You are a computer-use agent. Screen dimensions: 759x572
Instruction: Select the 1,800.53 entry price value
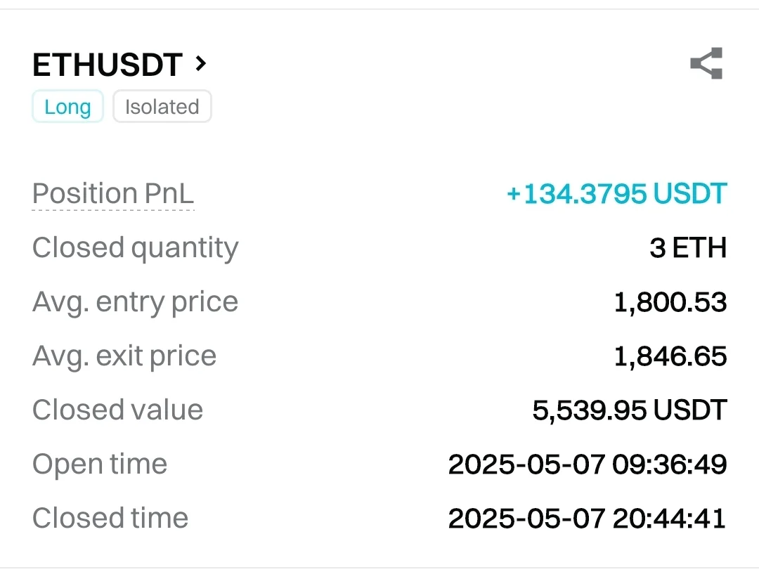point(670,302)
